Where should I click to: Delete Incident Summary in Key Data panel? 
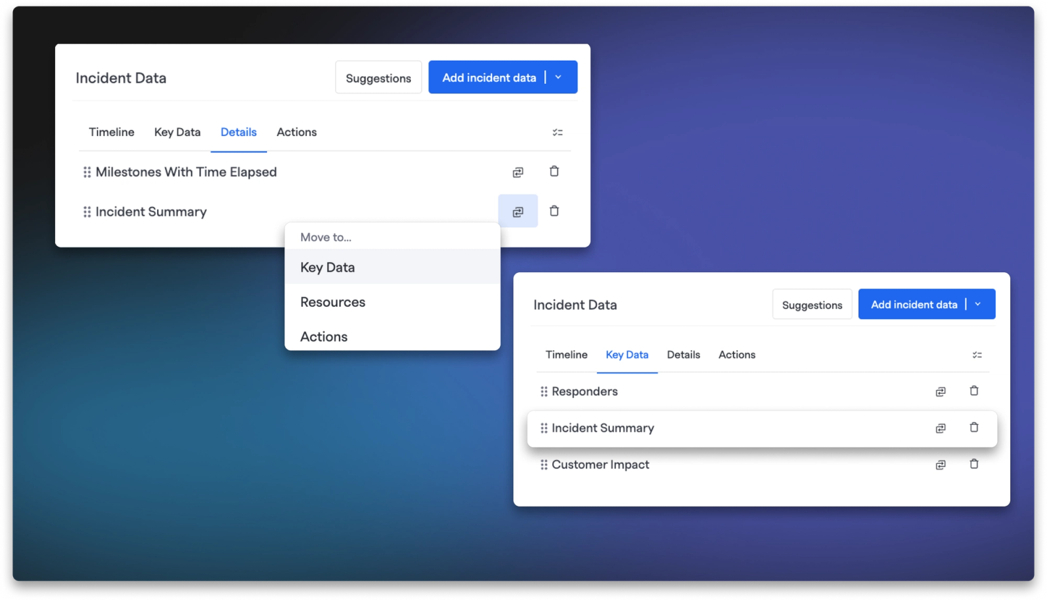974,427
